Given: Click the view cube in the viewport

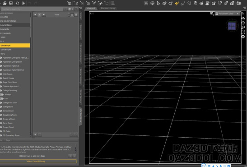Looking at the screenshot, I should [232, 26].
